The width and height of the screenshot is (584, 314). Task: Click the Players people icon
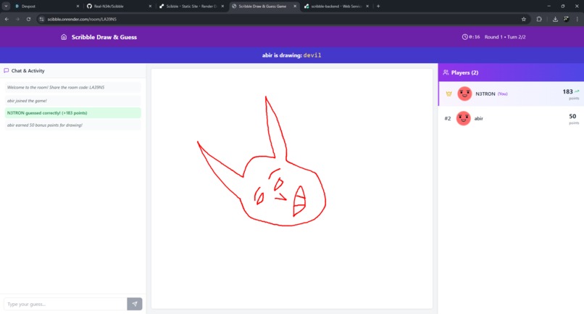446,73
